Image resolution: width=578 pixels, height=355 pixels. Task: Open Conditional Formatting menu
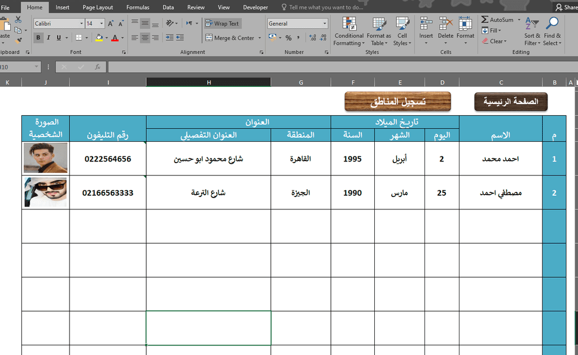click(x=349, y=32)
